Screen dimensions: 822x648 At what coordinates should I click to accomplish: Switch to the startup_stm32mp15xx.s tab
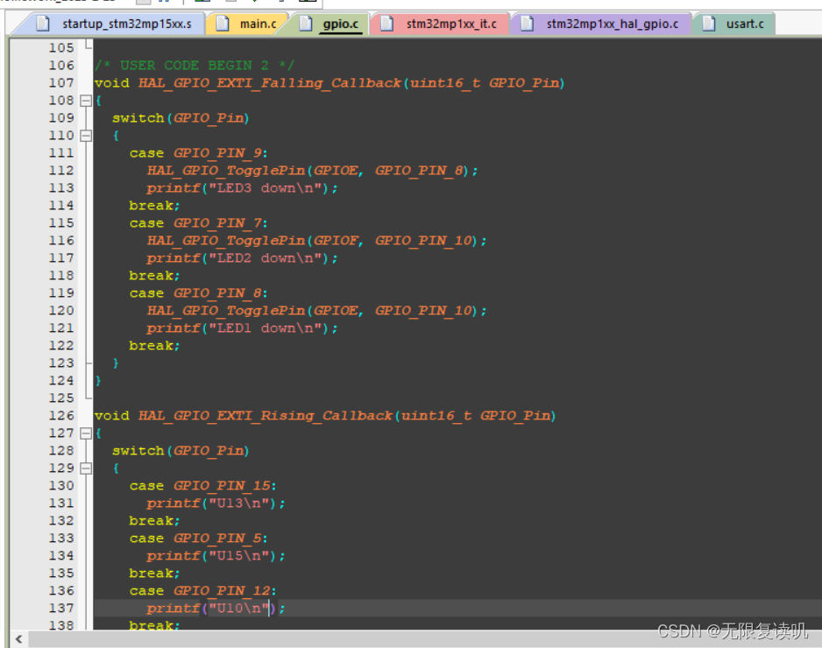click(108, 25)
